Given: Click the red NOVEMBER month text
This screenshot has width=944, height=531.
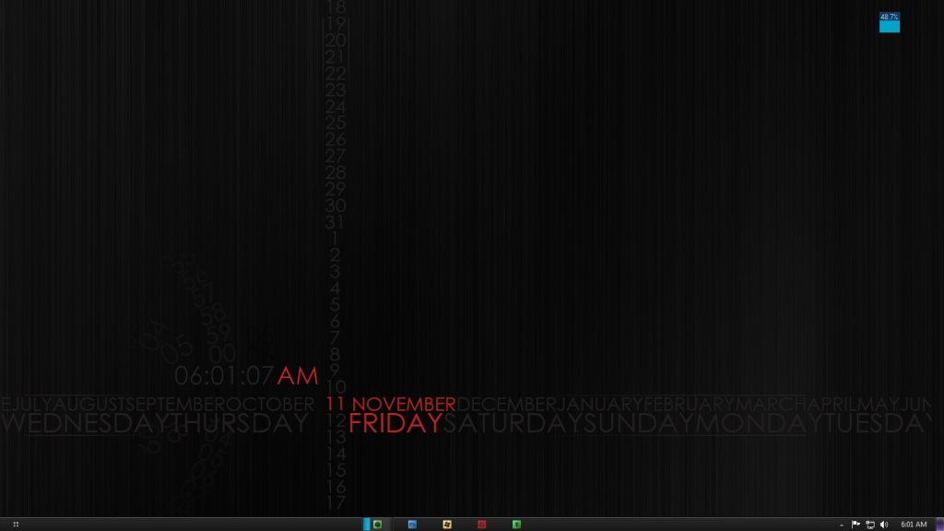Looking at the screenshot, I should tap(404, 404).
